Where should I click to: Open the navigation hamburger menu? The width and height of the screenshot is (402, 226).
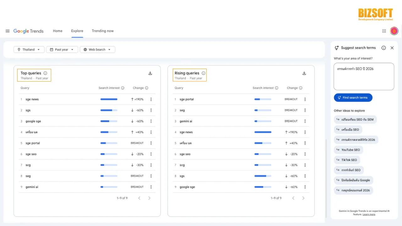(x=8, y=31)
